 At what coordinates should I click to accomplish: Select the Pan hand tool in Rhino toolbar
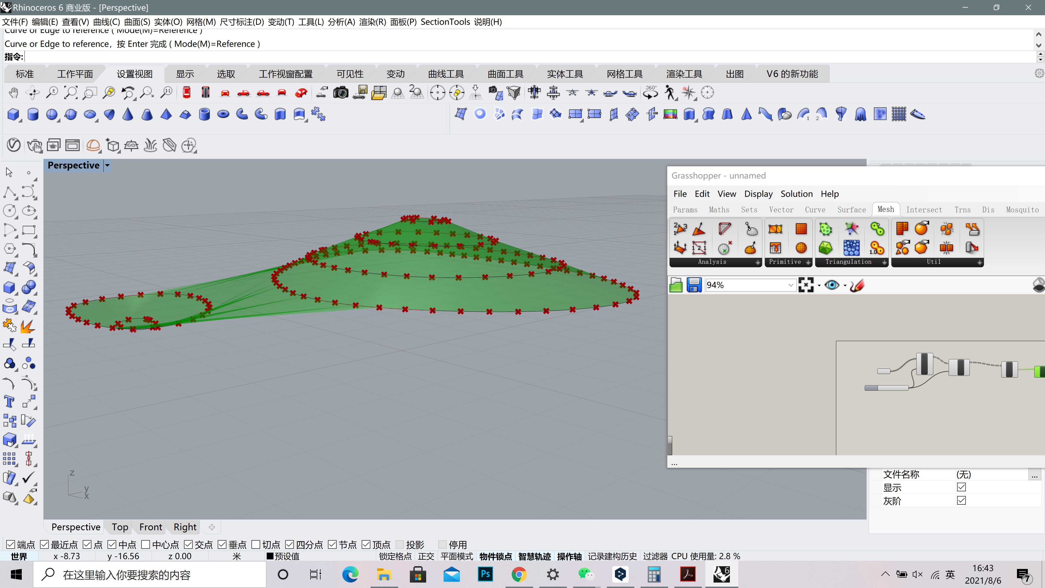pos(13,93)
